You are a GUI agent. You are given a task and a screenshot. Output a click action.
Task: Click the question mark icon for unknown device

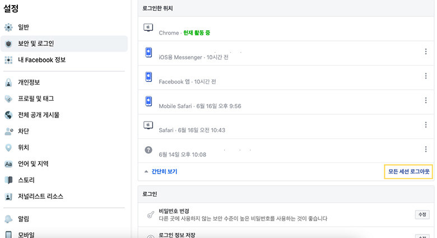(x=148, y=150)
